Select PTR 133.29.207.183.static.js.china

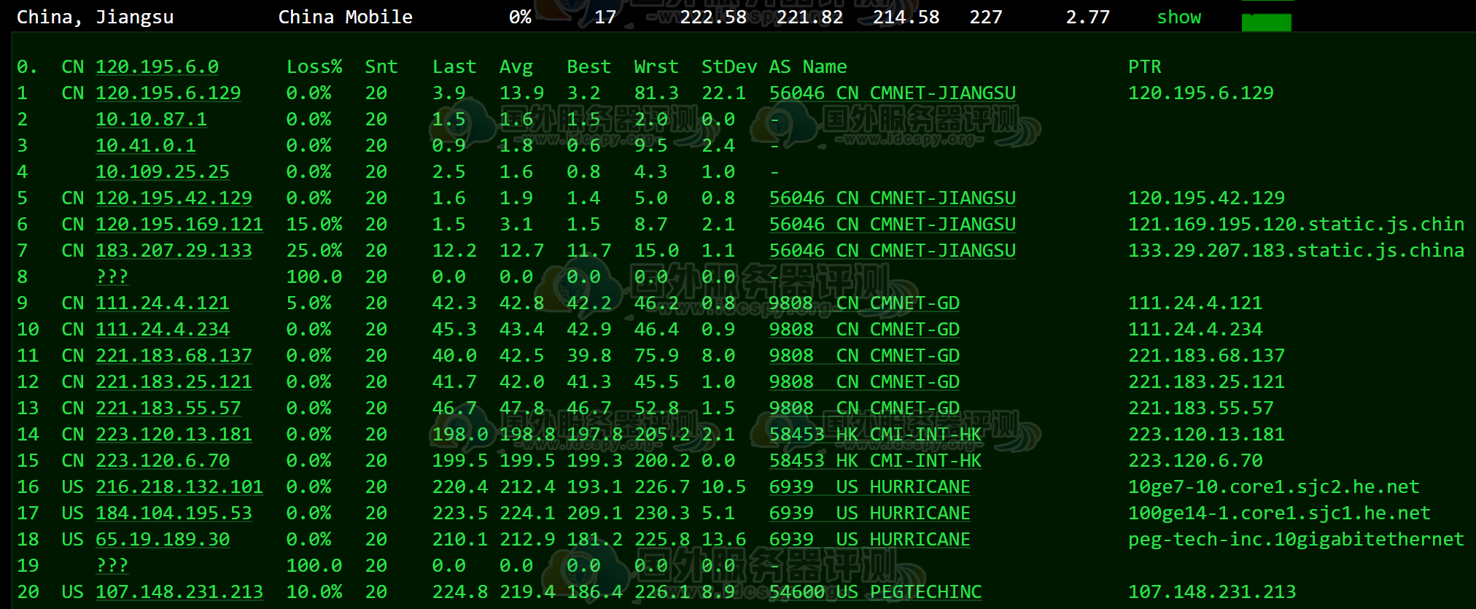pos(1297,250)
